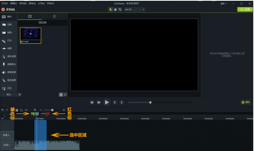This screenshot has height=151, width=254.
Task: Toggle lock on 轨道 2
Action: pos(12,137)
